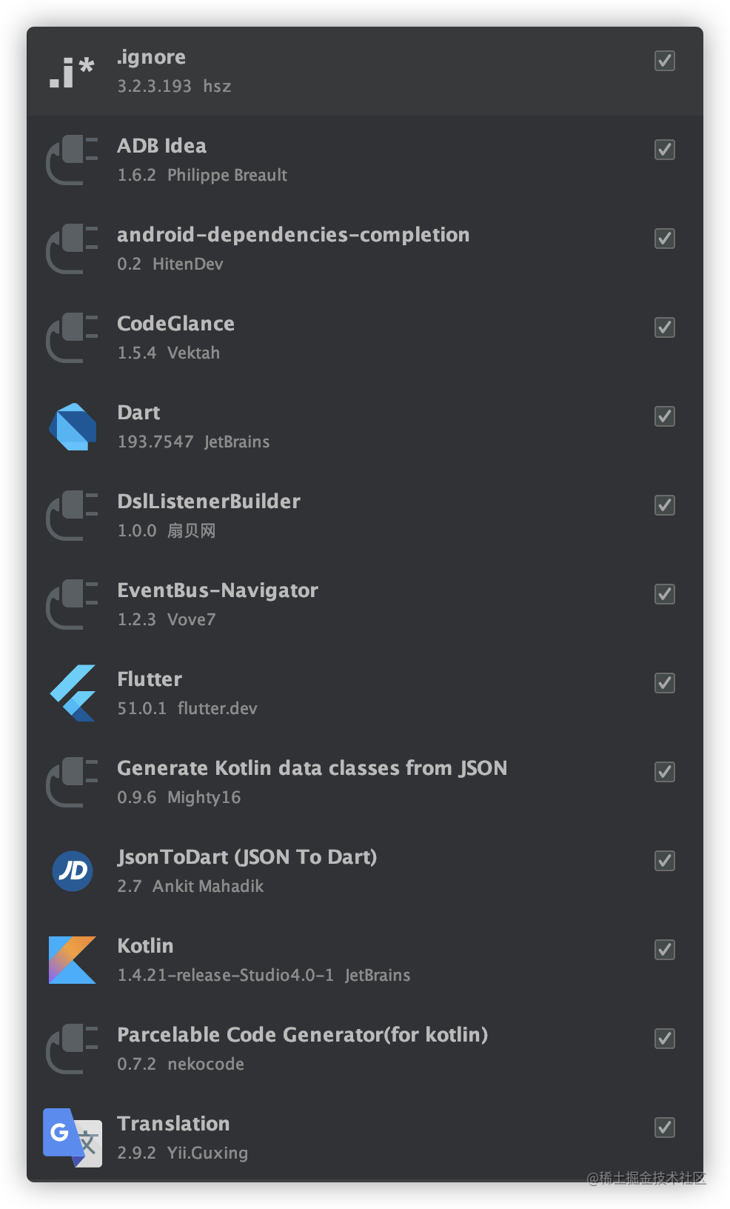The width and height of the screenshot is (730, 1209).
Task: Click the DslListenerBuilder plugin icon
Action: (72, 516)
